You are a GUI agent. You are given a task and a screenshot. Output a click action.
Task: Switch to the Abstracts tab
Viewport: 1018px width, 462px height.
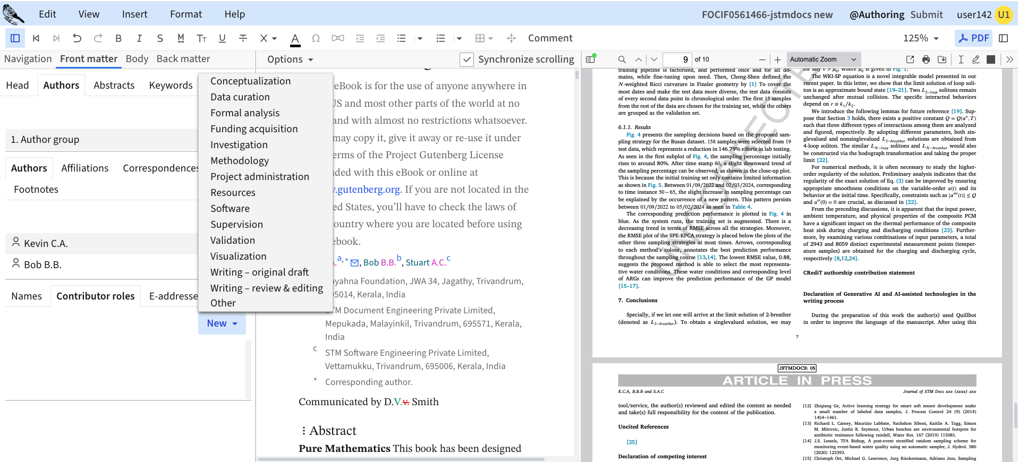tap(114, 85)
